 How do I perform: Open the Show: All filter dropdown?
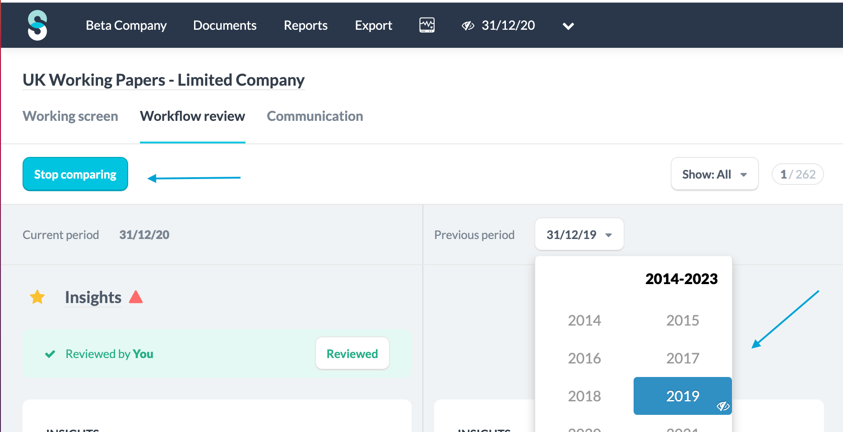714,175
